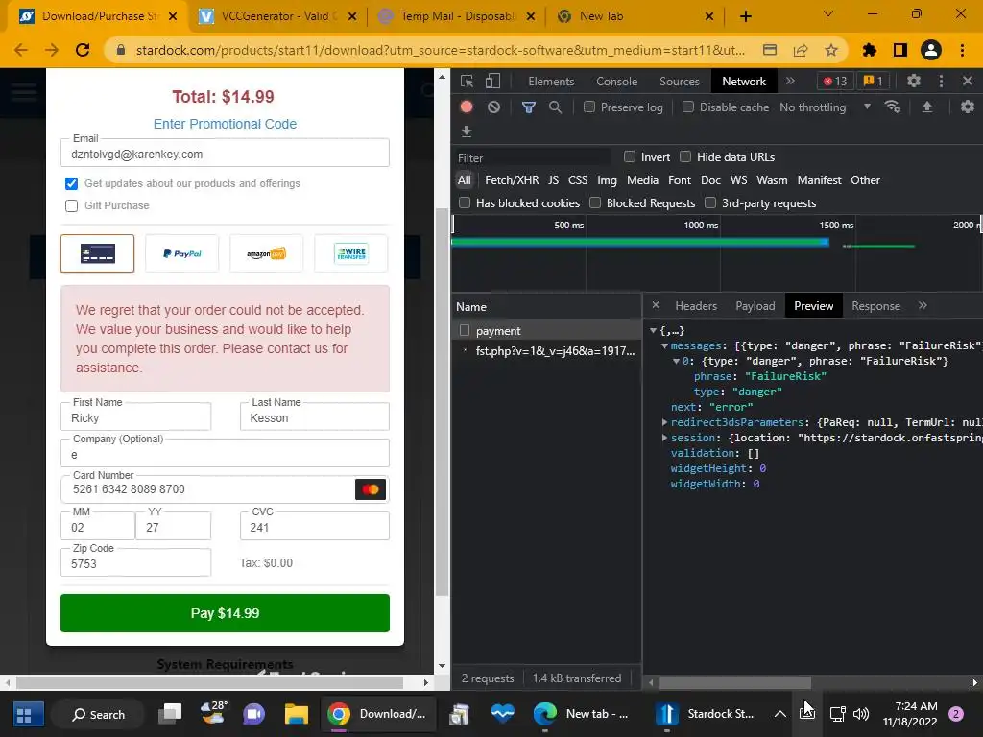The width and height of the screenshot is (983, 737).
Task: Filter requests by JS
Action: click(553, 180)
